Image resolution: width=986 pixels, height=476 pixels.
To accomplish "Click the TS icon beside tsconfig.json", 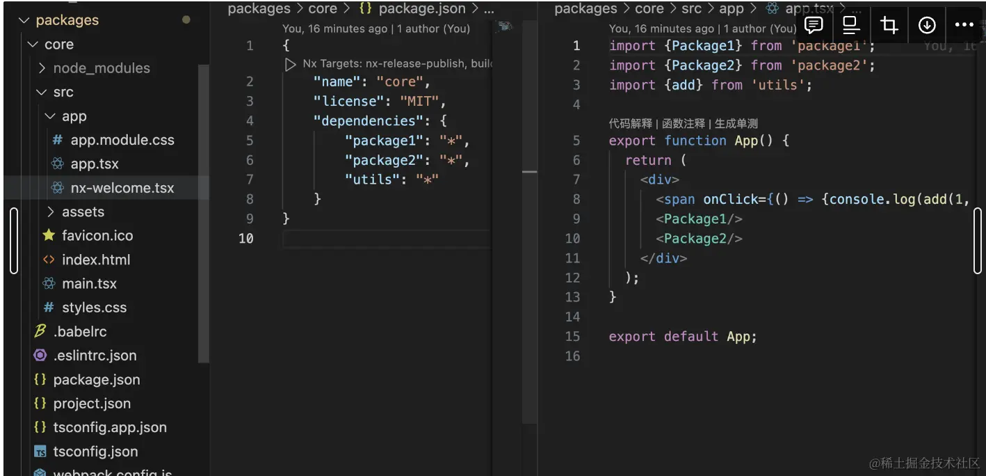I will pyautogui.click(x=40, y=452).
